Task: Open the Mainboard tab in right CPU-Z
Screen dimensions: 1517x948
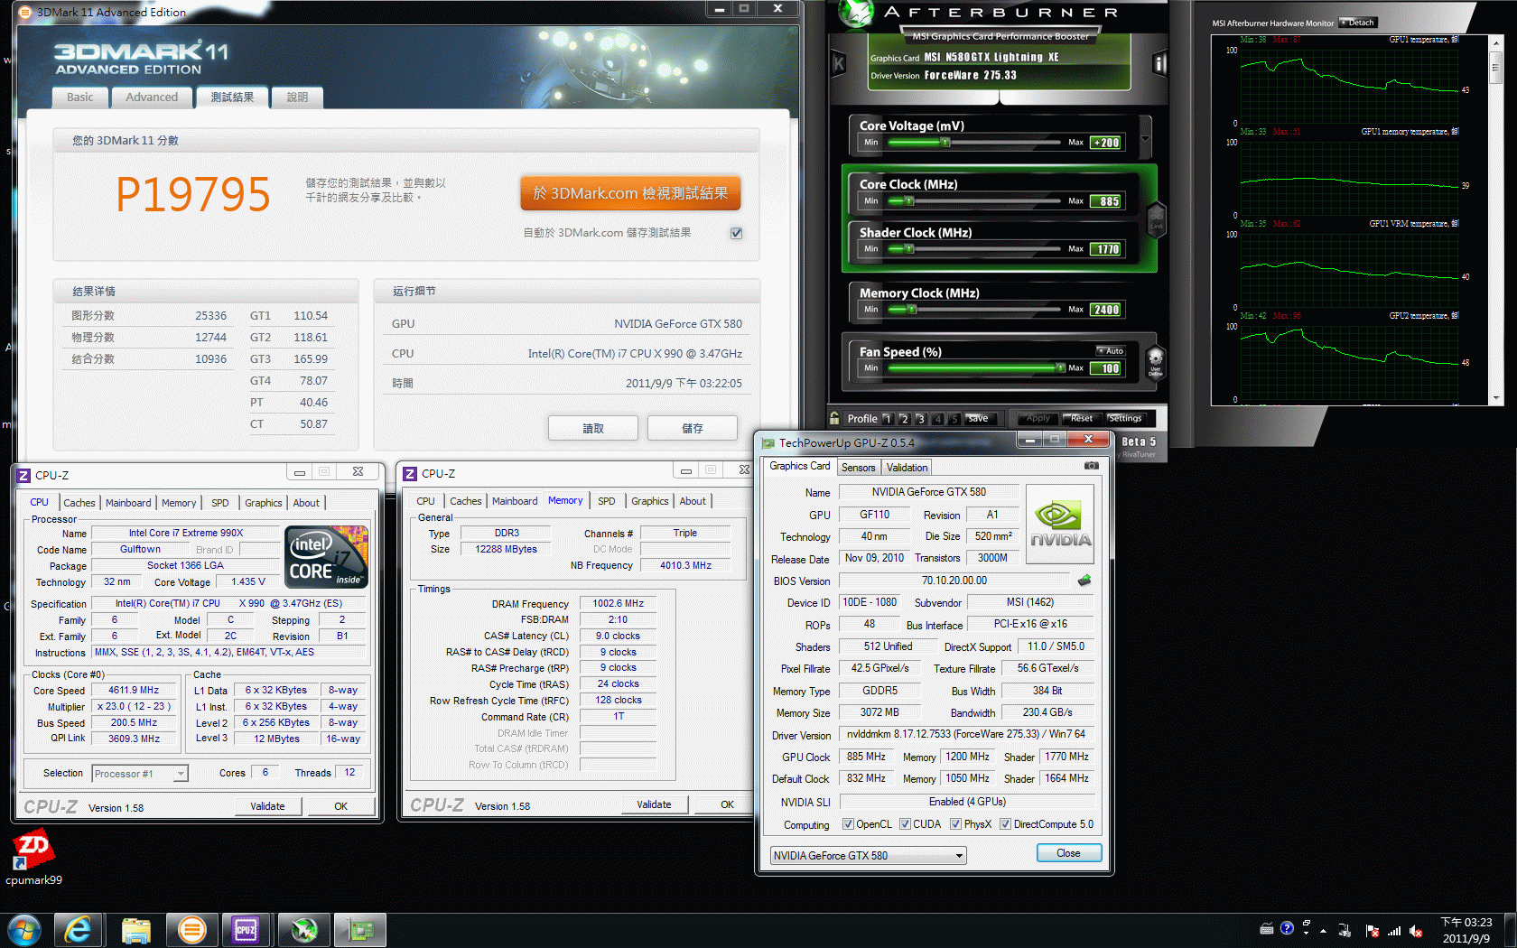Action: click(515, 501)
